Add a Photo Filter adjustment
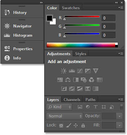 coord(83,80)
